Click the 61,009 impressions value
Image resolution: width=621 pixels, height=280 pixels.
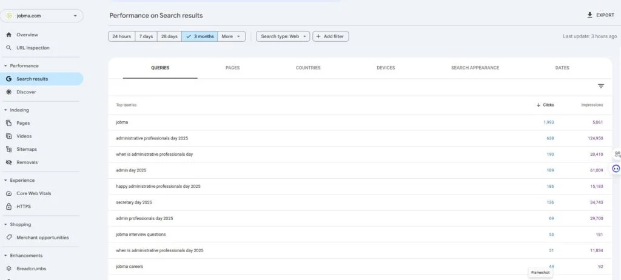coord(597,170)
